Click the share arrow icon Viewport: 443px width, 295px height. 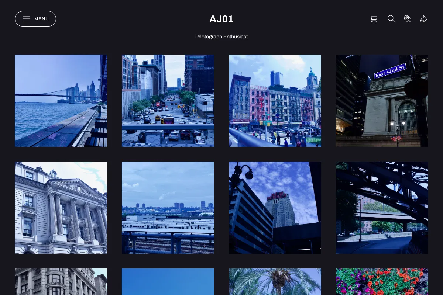click(x=424, y=19)
